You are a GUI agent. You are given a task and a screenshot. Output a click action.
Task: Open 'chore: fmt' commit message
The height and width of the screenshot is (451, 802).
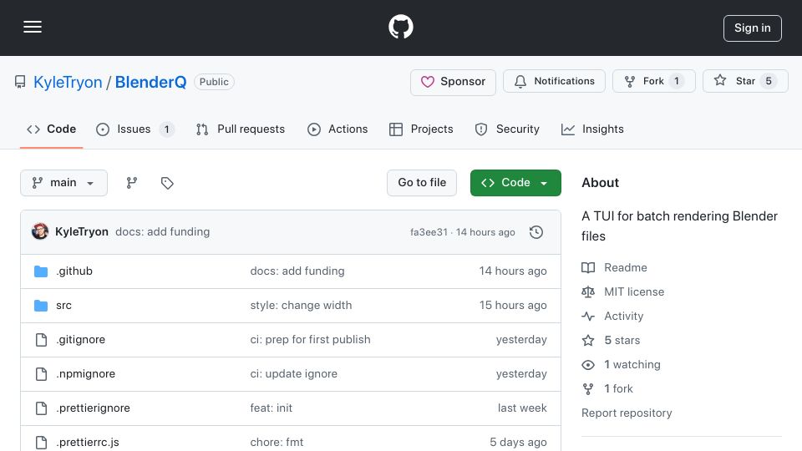click(x=277, y=443)
